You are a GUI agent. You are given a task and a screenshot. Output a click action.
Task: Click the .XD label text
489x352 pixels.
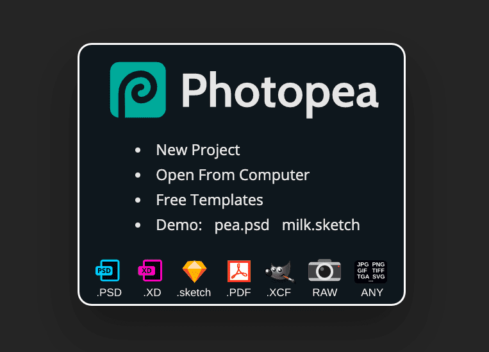click(152, 292)
